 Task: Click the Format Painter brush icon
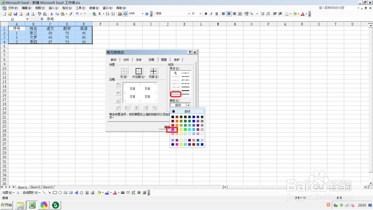pyautogui.click(x=70, y=14)
